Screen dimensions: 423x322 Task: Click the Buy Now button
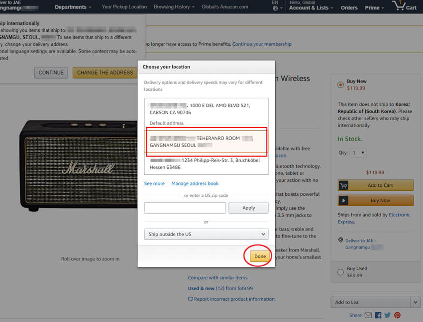click(376, 200)
